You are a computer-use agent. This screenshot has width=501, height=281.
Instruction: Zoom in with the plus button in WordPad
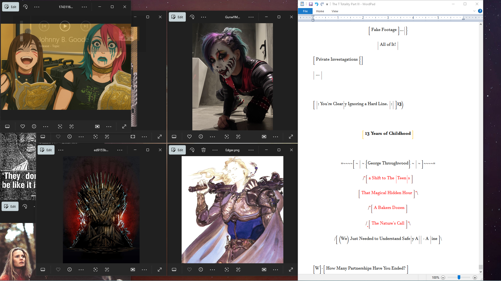(475, 278)
